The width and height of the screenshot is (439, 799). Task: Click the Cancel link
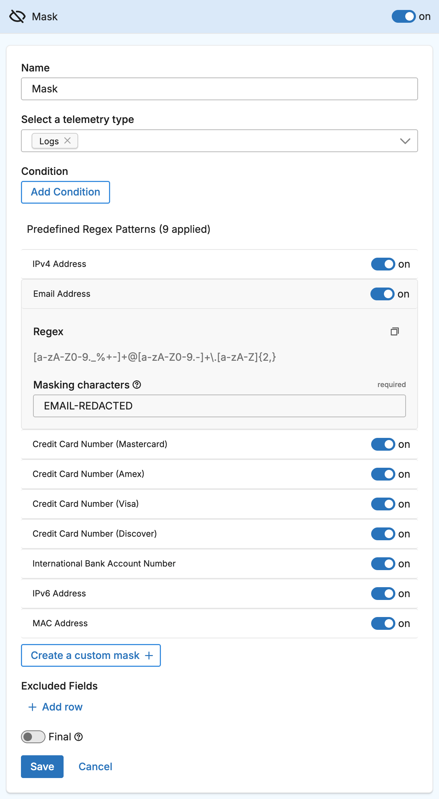point(95,767)
